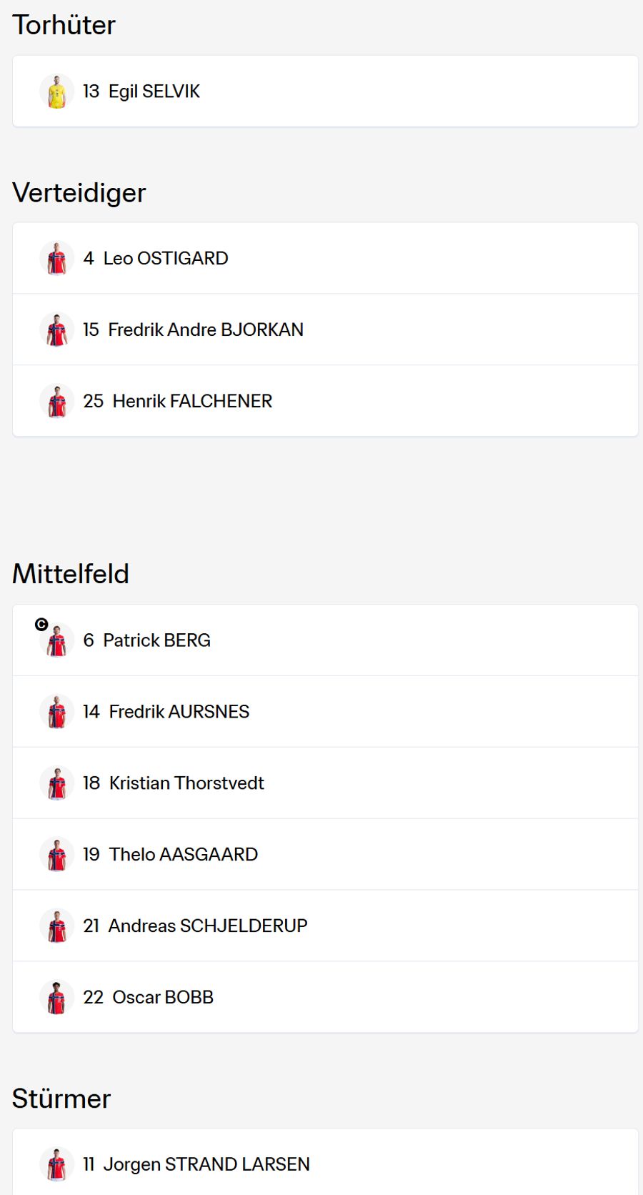
Task: Select Andreas Schjelderup's player icon
Action: [x=57, y=926]
